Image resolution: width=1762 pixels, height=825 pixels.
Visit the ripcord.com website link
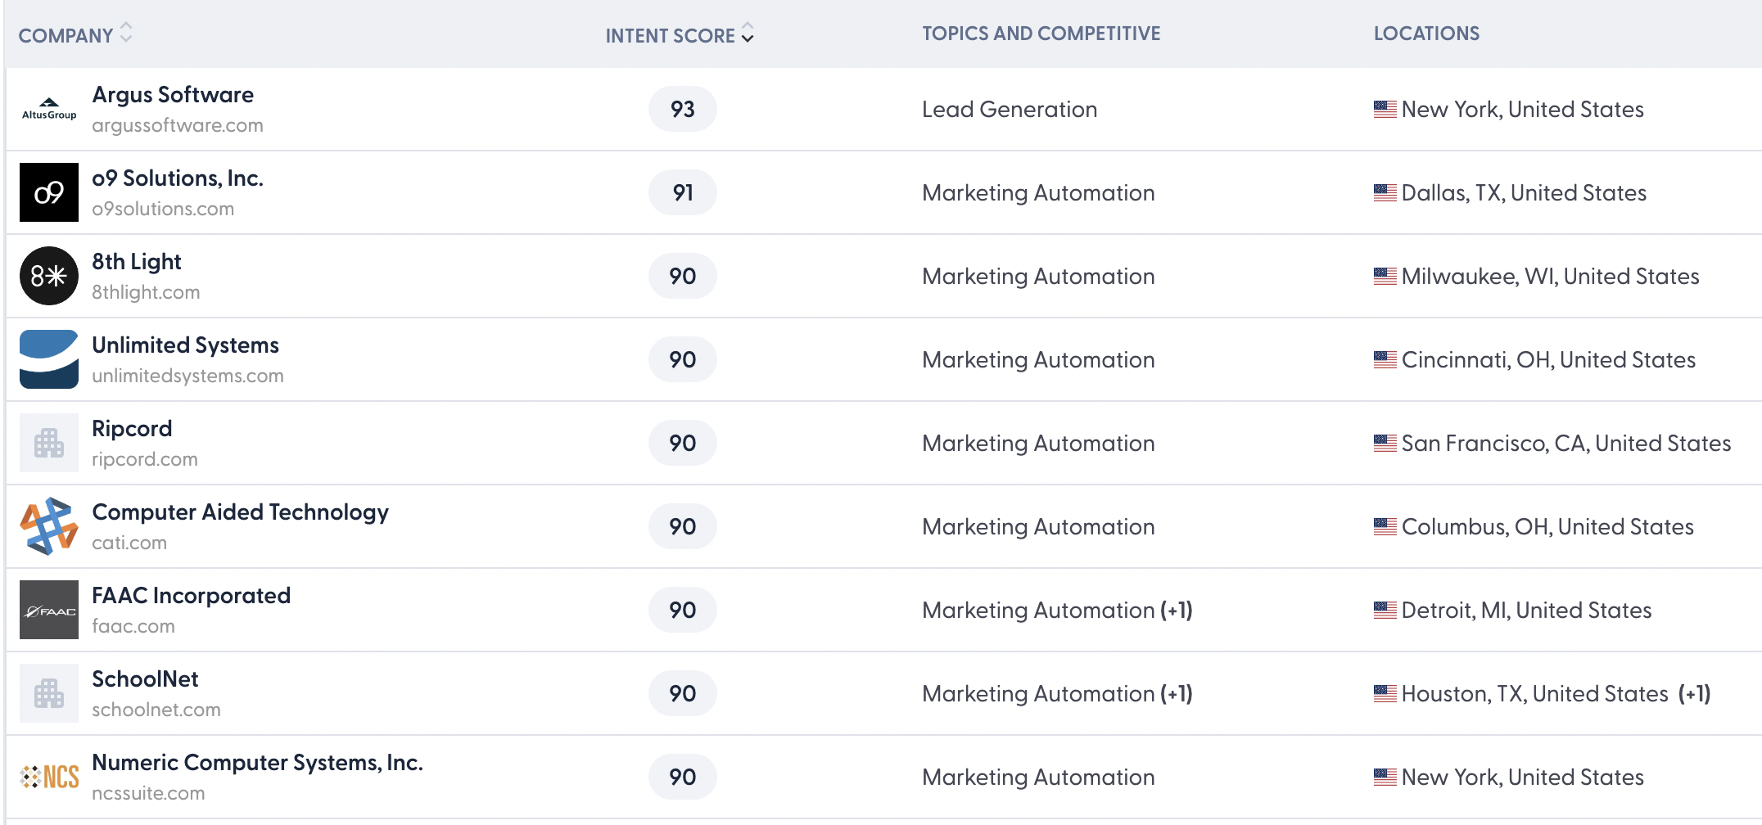pos(145,459)
